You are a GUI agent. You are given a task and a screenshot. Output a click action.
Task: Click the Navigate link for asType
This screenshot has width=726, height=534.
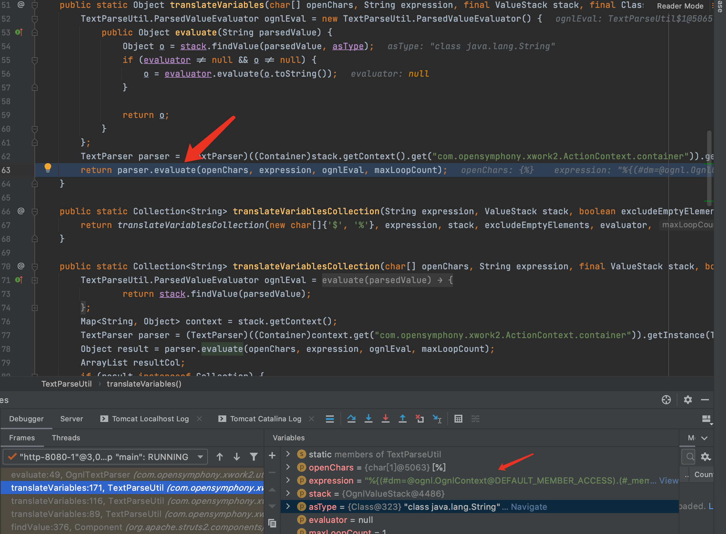[x=529, y=507]
